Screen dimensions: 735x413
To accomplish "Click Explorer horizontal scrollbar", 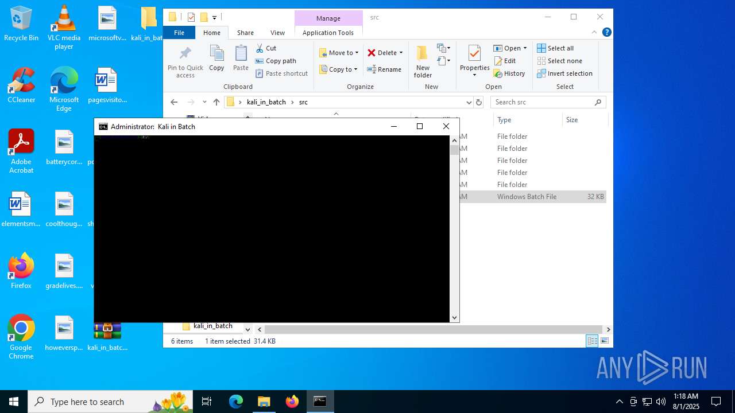I will pos(434,329).
